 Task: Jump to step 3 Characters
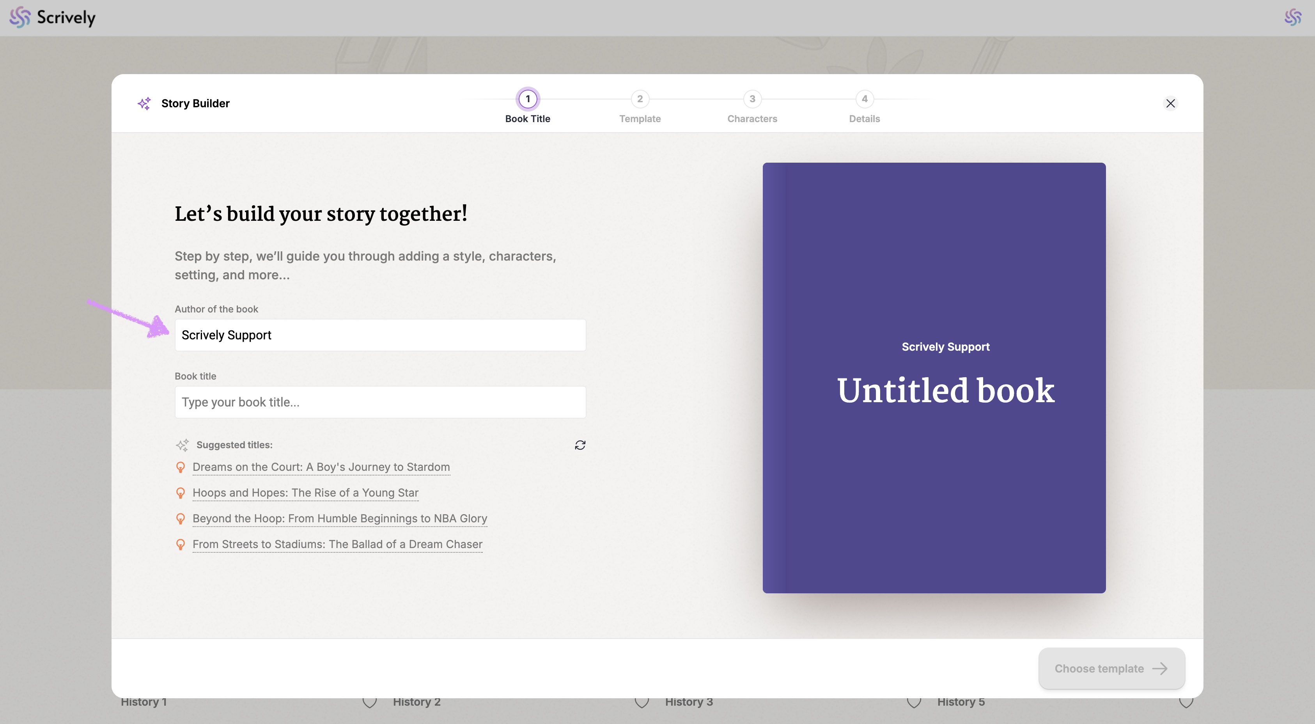point(752,99)
